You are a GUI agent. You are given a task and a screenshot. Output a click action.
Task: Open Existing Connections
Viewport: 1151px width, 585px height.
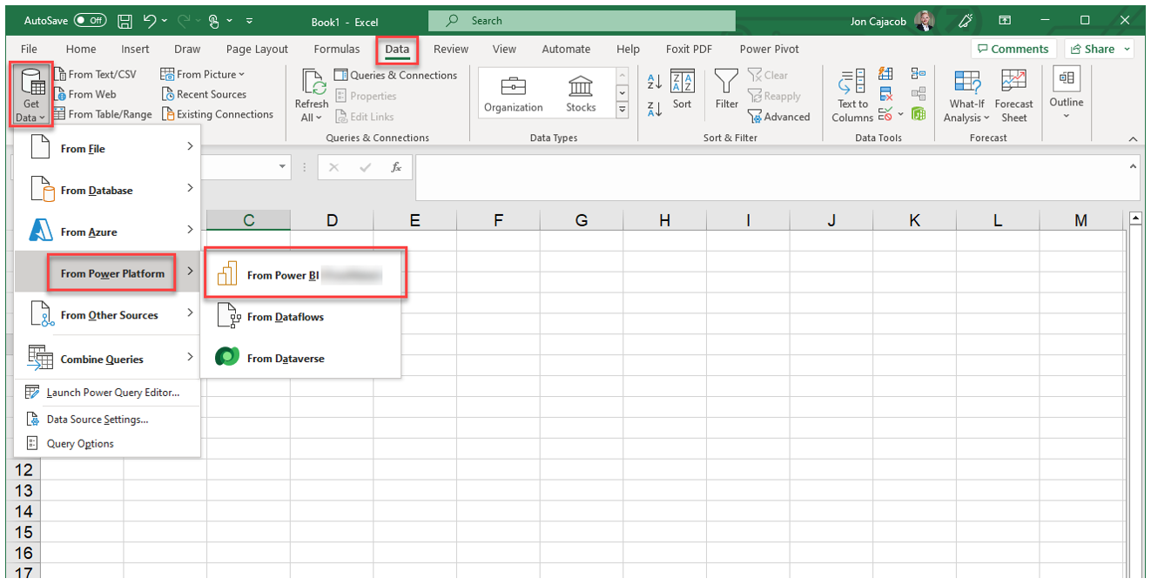217,114
